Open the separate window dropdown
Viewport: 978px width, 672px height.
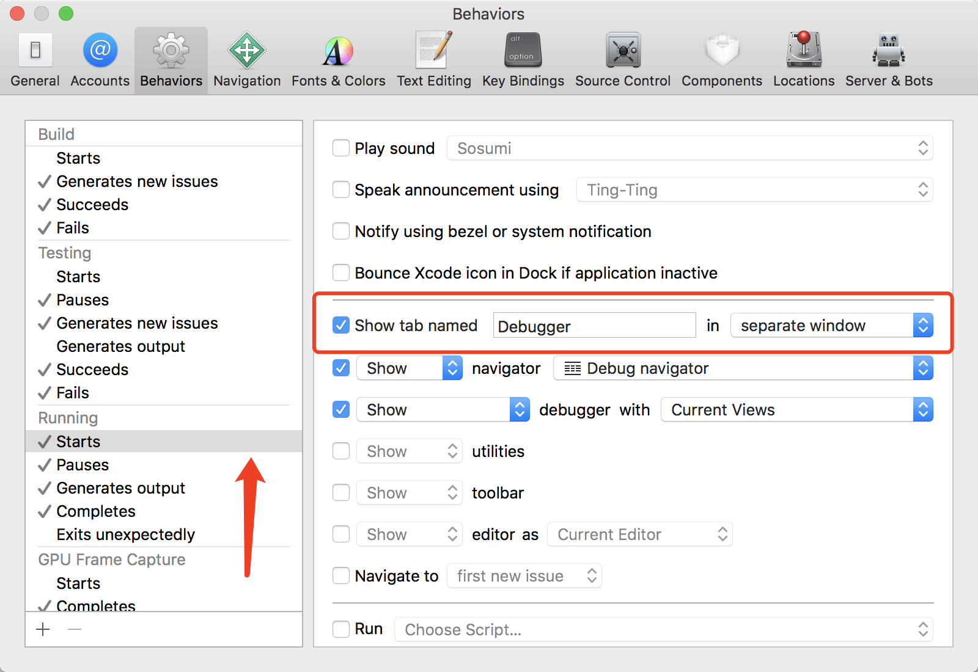pyautogui.click(x=831, y=326)
